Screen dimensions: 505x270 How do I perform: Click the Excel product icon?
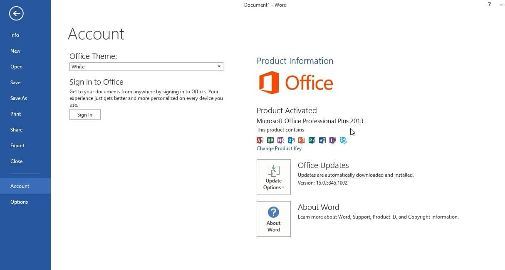pos(270,140)
